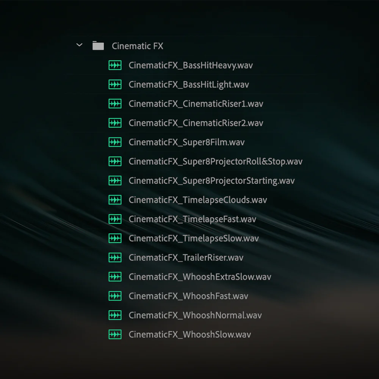
Task: Click audio icon beside BassHitHeavy.wav
Action: [x=115, y=65]
